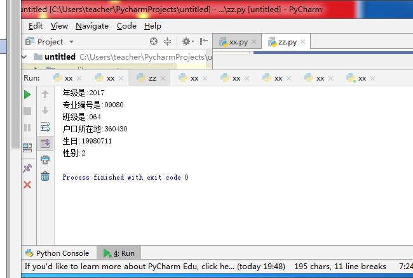Image resolution: width=413 pixels, height=278 pixels.
Task: Close the zz.py editor tab
Action: (x=302, y=41)
